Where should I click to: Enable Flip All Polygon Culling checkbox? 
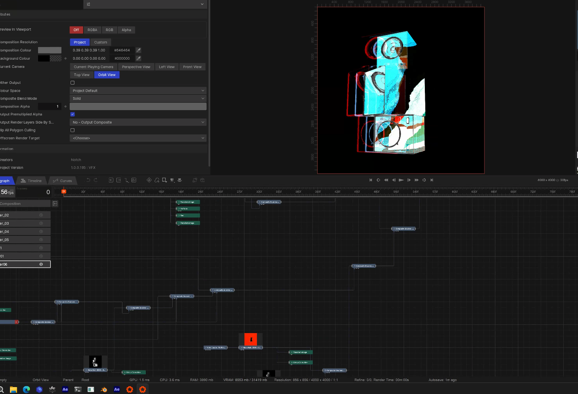[x=72, y=130]
